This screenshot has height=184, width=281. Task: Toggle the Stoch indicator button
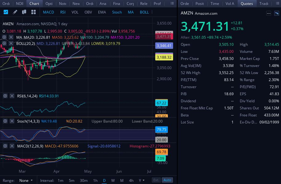click(x=117, y=12)
